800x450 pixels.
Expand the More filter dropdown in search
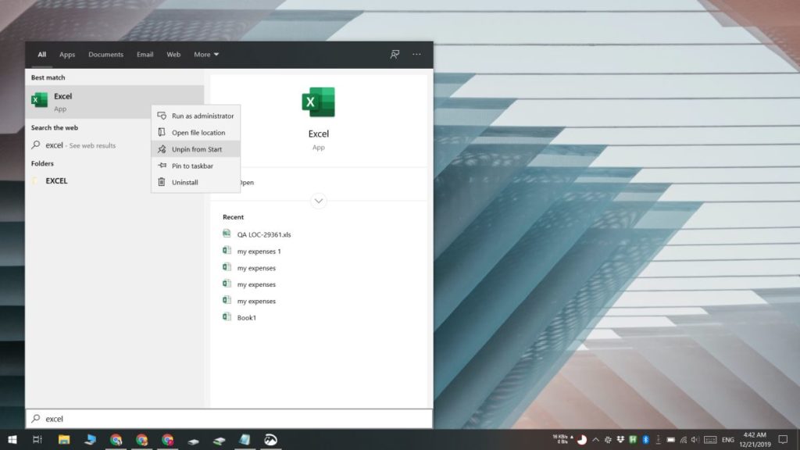coord(205,54)
